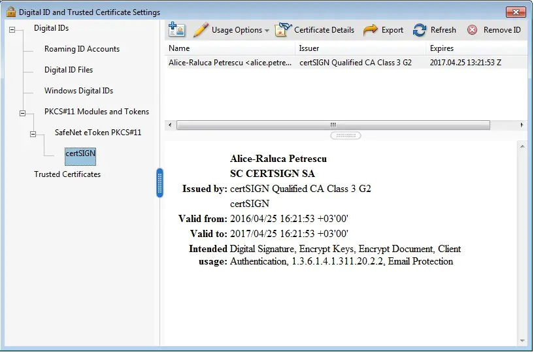
Task: Click the red Remove ID icon
Action: click(x=472, y=30)
